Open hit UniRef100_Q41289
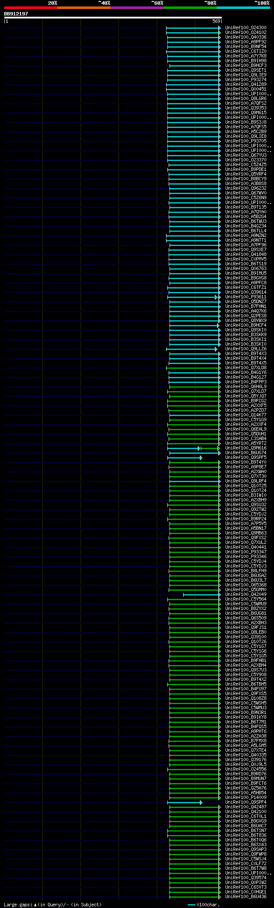Image resolution: width=274 pixels, height=908 pixels. 246,85
